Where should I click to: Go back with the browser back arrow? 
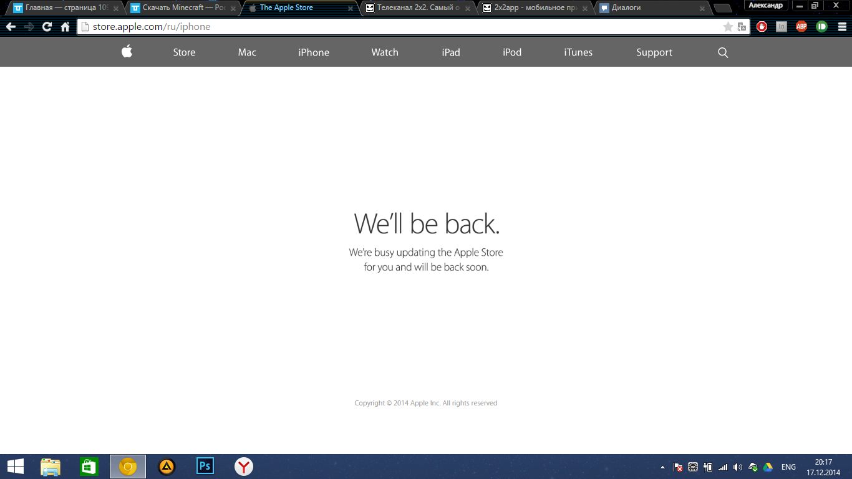point(11,27)
